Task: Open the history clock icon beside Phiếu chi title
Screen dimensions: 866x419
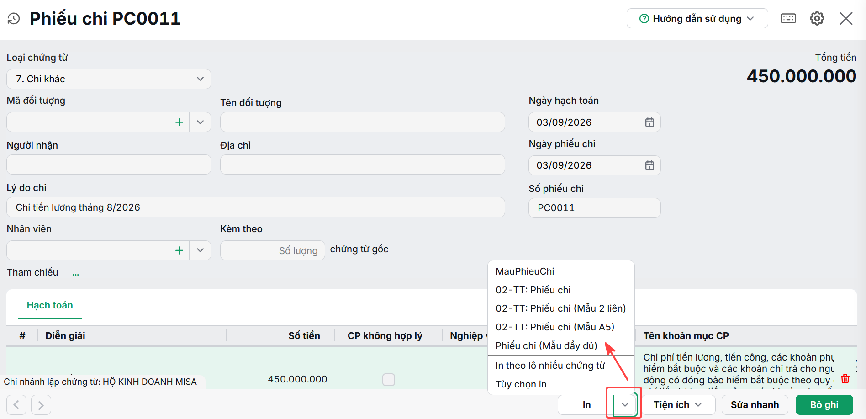Action: tap(14, 19)
